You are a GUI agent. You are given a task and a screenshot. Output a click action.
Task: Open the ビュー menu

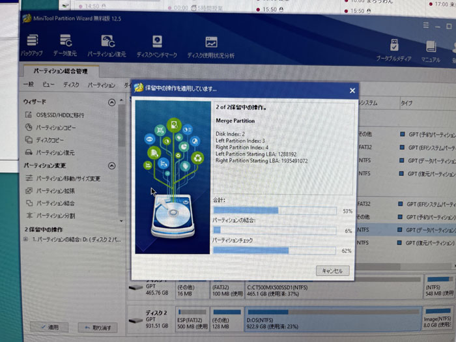(x=48, y=85)
